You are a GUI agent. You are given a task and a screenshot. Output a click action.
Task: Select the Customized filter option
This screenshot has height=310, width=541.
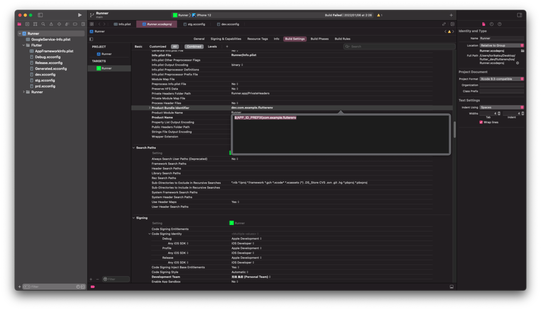pos(158,46)
